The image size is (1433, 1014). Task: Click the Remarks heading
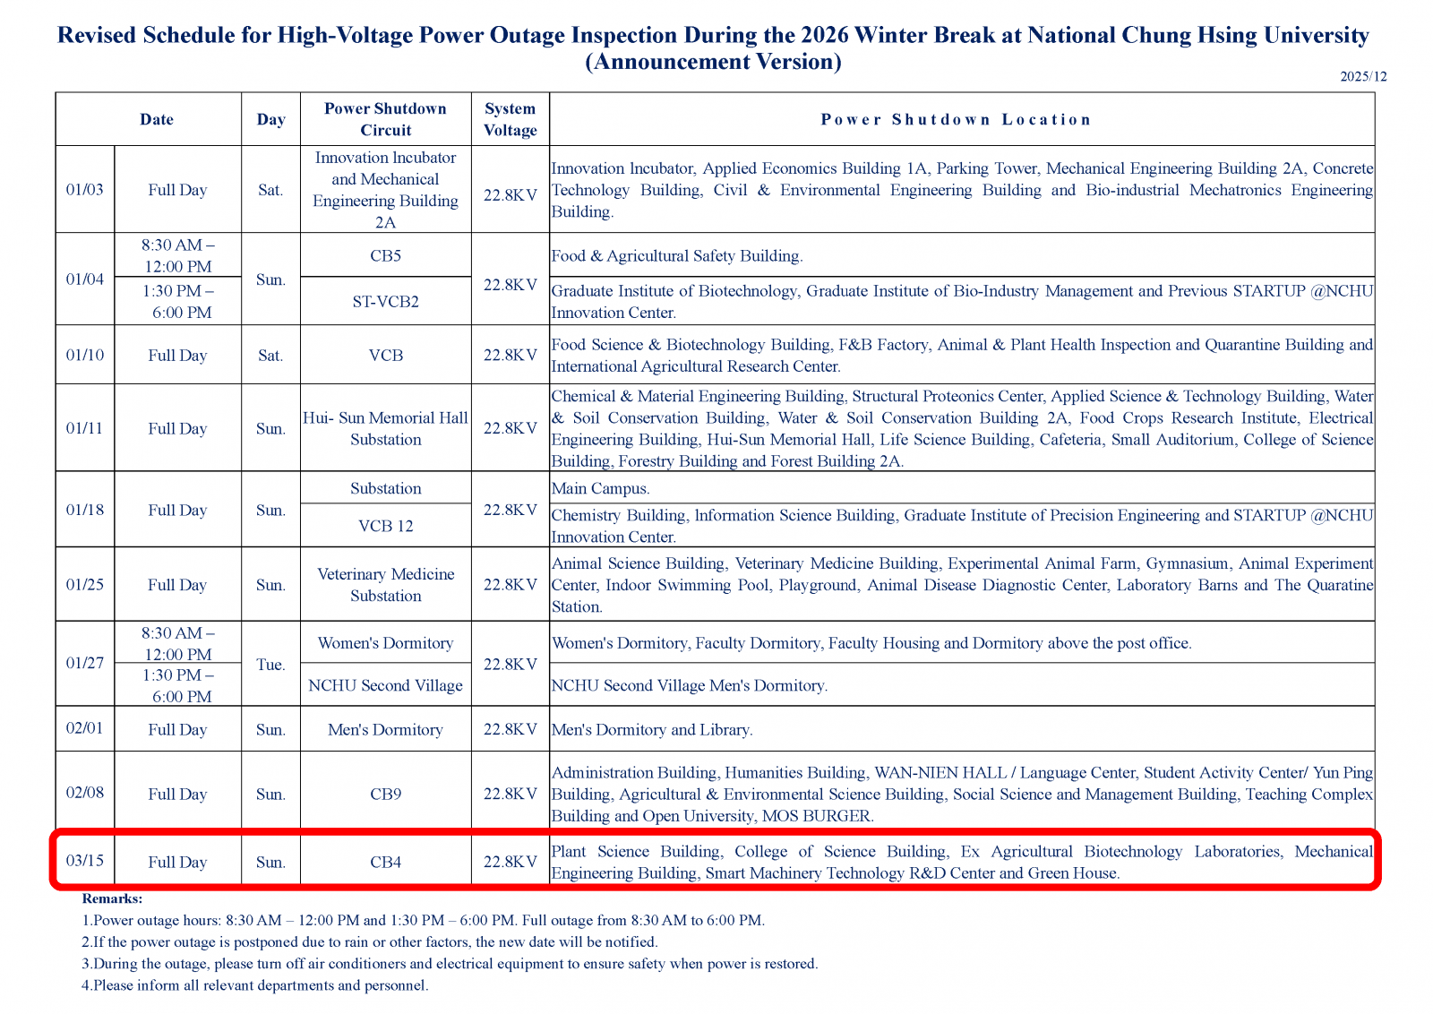pos(112,898)
